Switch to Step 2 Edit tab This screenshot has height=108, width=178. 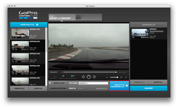[88, 17]
